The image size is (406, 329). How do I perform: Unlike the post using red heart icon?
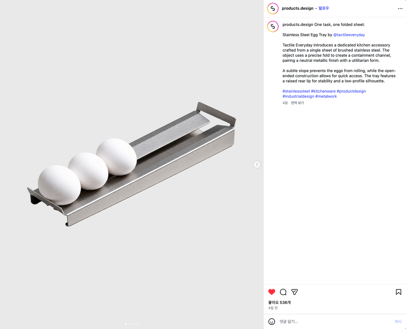(272, 292)
